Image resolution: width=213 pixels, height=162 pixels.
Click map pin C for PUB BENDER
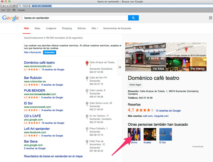pos(87,91)
